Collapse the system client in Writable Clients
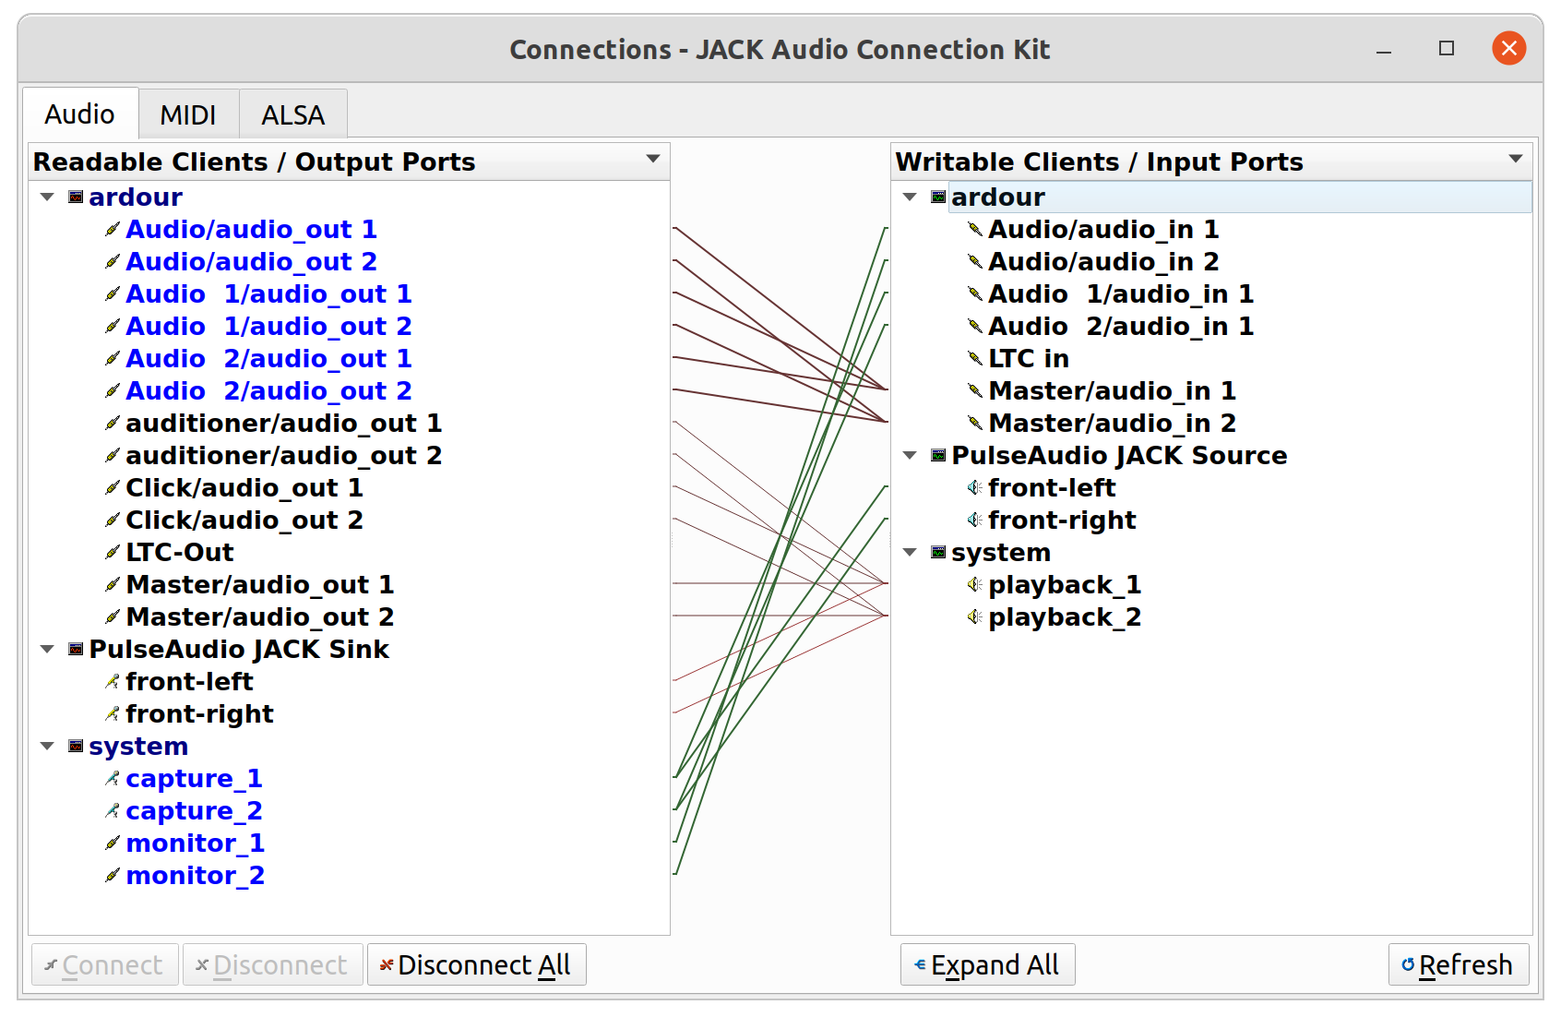The width and height of the screenshot is (1561, 1017). (x=910, y=552)
